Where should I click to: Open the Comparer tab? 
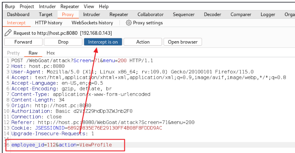click(x=241, y=15)
